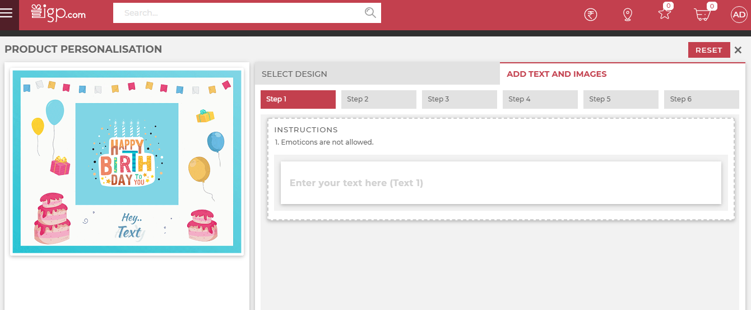Viewport: 751px width, 310px height.
Task: Switch to the Select Design tab
Action: [x=377, y=74]
